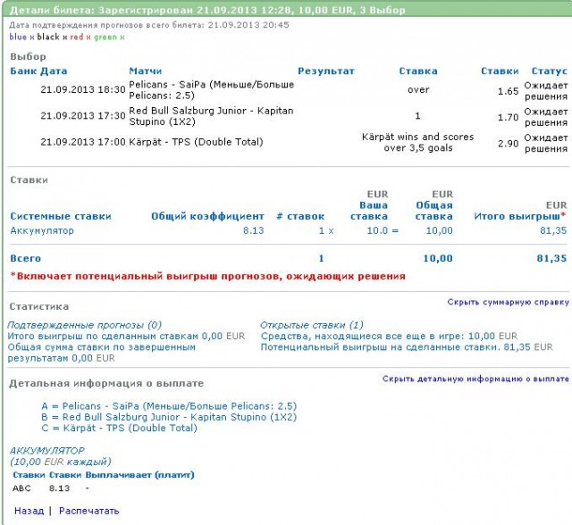This screenshot has height=525, width=572.
Task: Click the "Общий коэффициент" column header
Action: tap(207, 216)
